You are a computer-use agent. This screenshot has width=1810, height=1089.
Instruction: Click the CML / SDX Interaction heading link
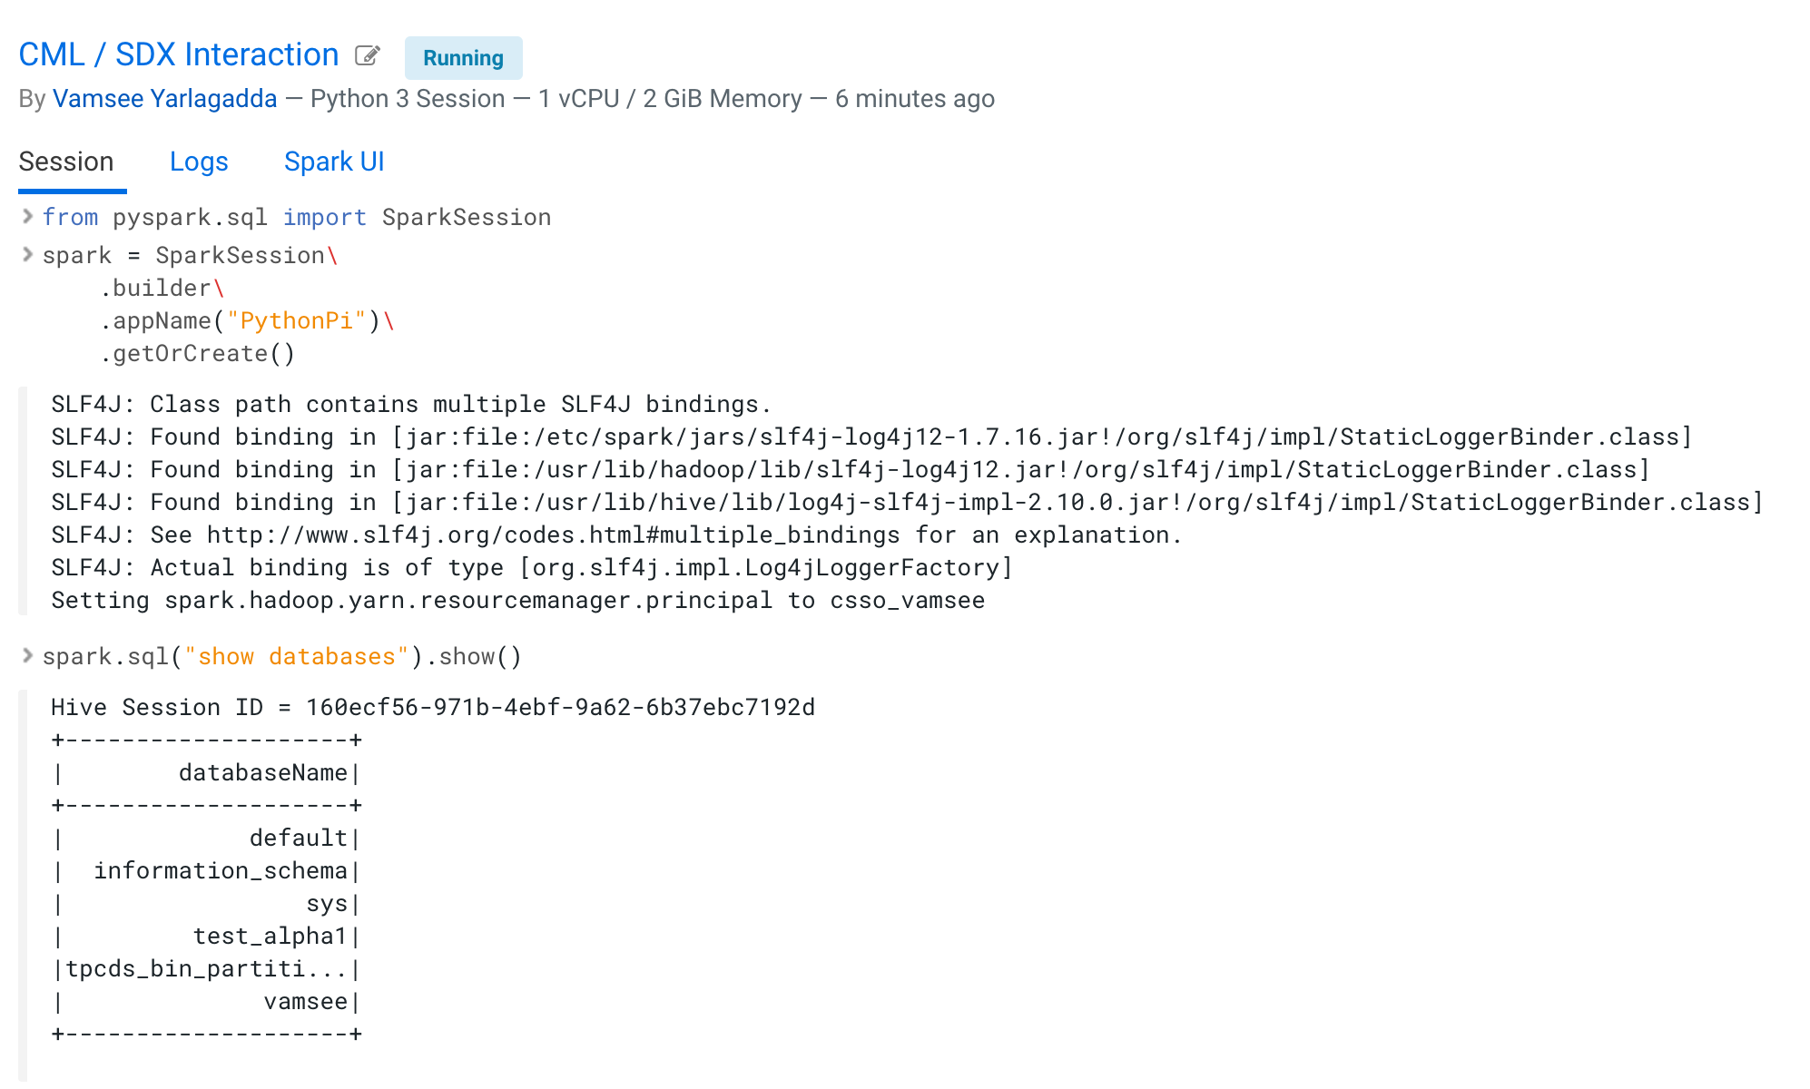click(x=176, y=54)
